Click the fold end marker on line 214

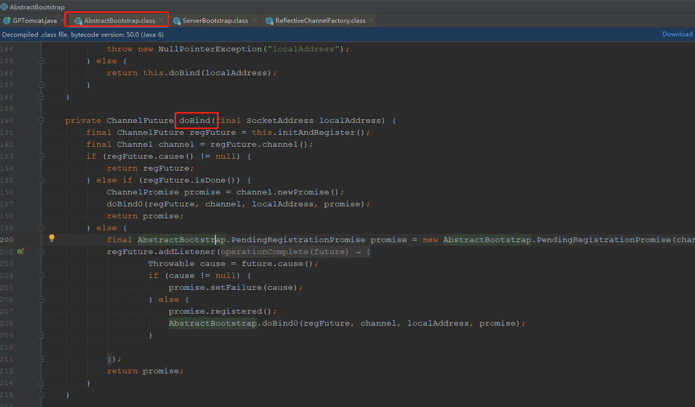tap(41, 383)
